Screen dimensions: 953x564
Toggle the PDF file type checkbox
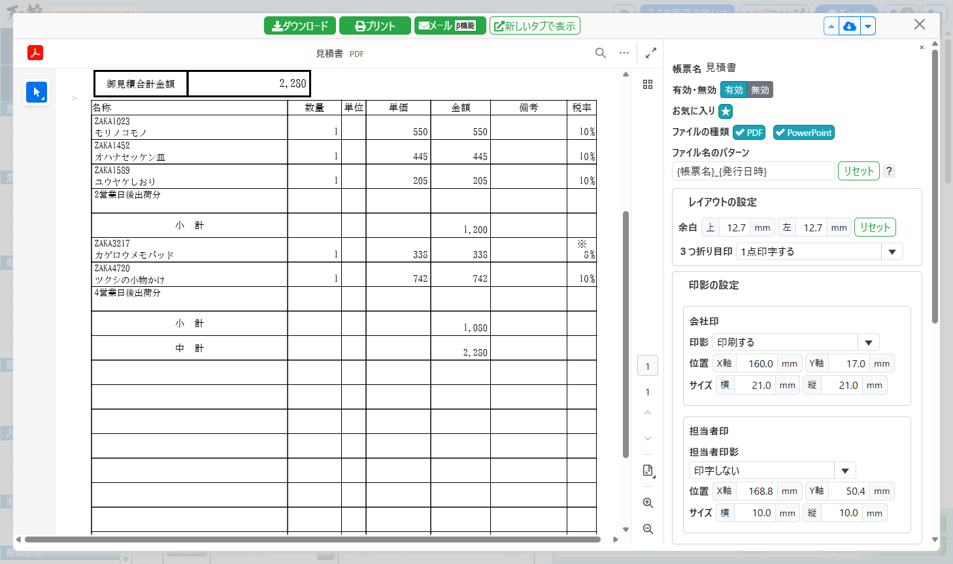748,133
